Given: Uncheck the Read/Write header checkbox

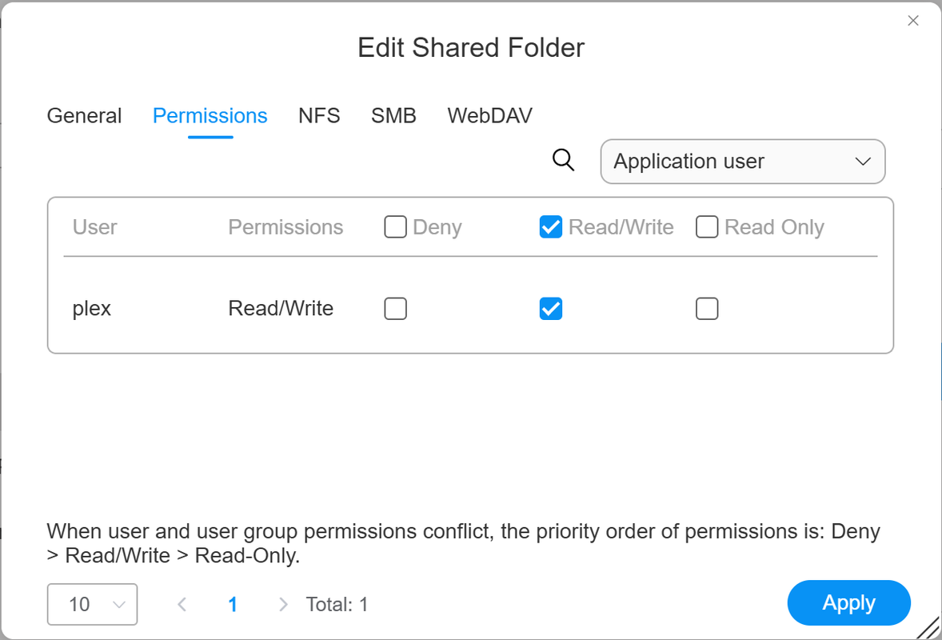Looking at the screenshot, I should coord(551,227).
